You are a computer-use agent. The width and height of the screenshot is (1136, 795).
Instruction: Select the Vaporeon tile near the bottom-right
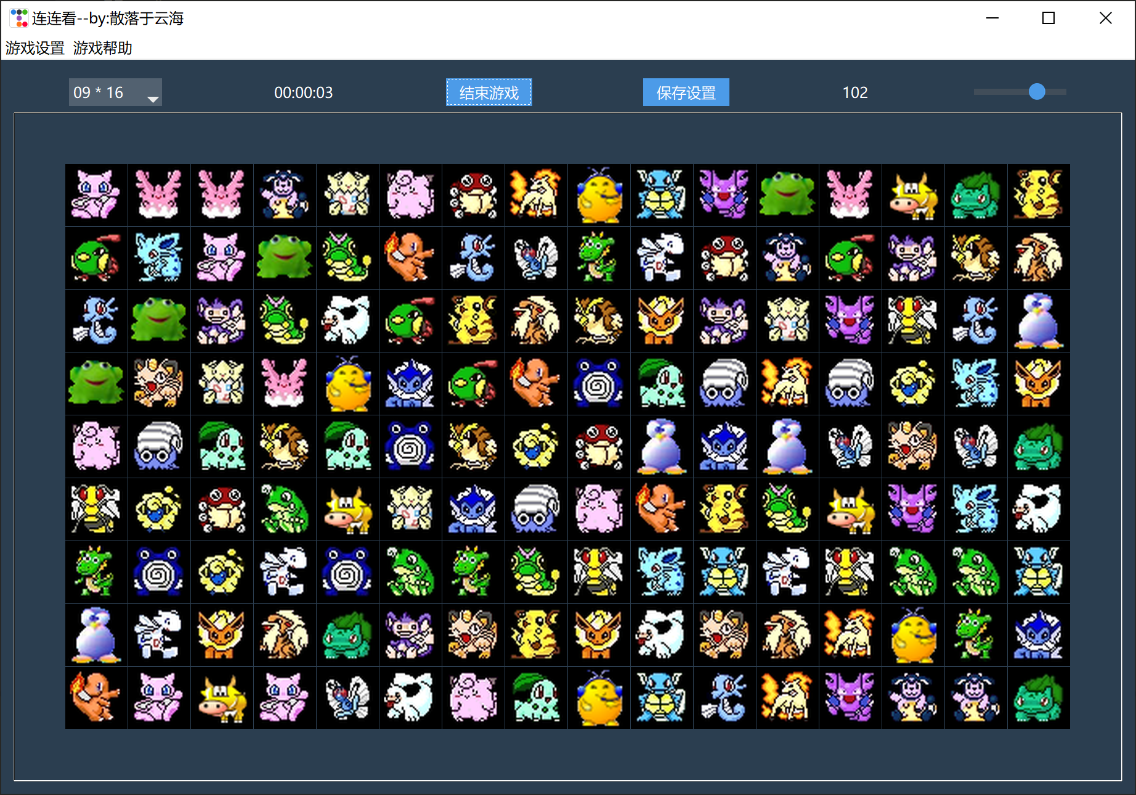click(1038, 635)
